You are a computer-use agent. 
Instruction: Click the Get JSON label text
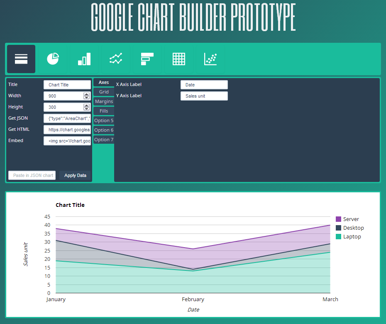pos(18,118)
